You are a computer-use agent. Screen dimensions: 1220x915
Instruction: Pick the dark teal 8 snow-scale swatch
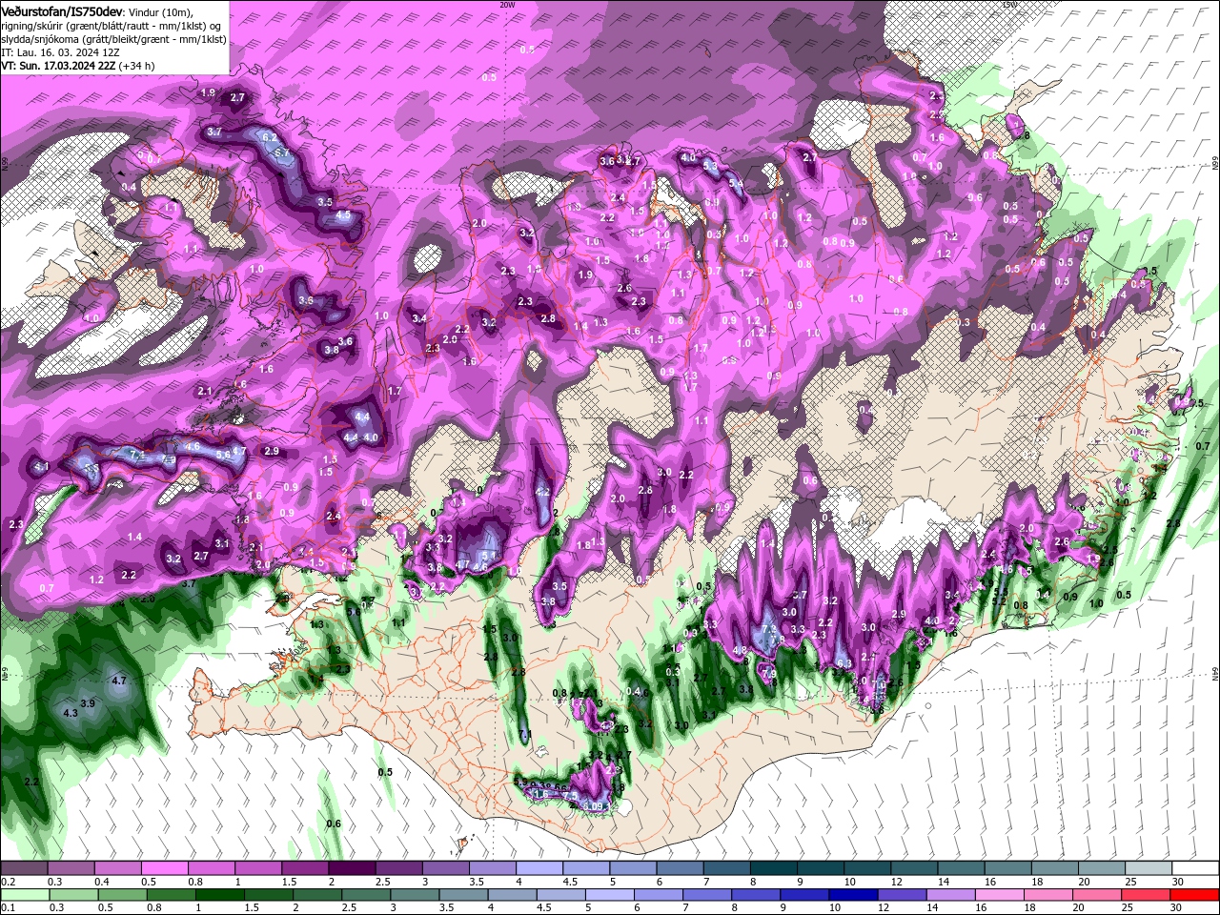[774, 867]
